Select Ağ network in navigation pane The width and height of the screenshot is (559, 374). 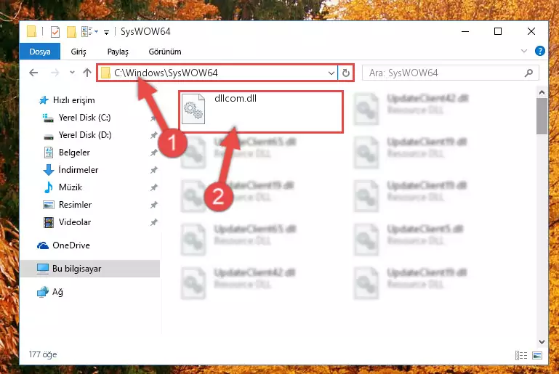tap(50, 292)
